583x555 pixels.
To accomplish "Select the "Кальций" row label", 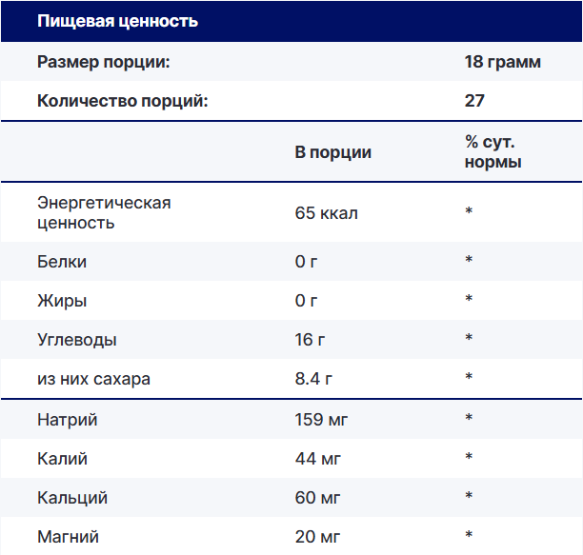I will (71, 498).
